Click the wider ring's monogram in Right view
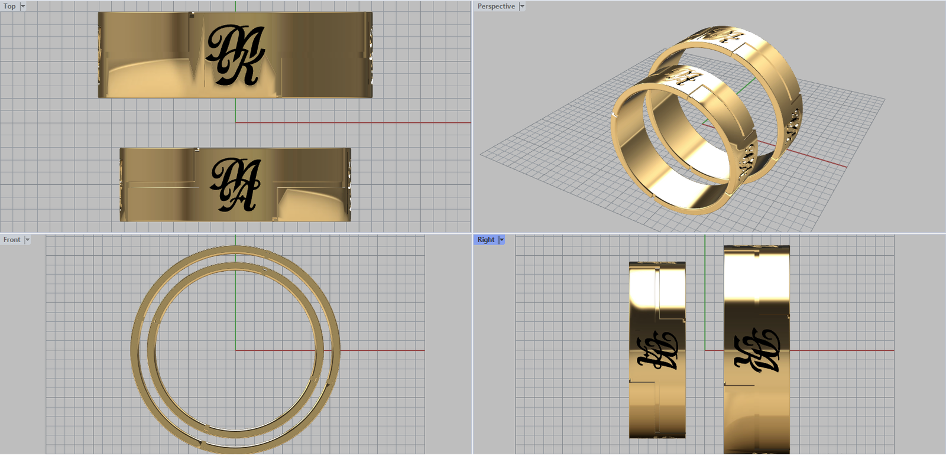Viewport: 946px width, 456px height. coord(757,351)
